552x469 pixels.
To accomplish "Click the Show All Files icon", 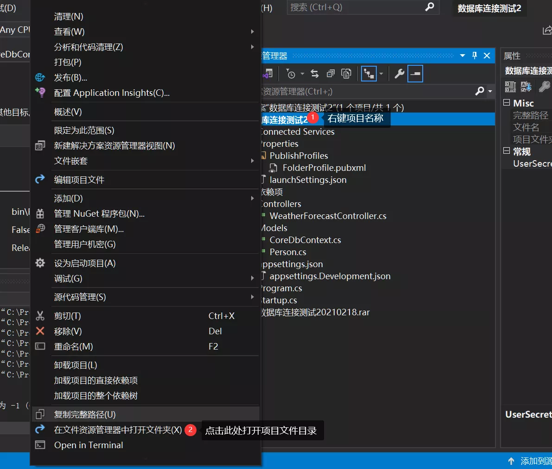I will [346, 74].
